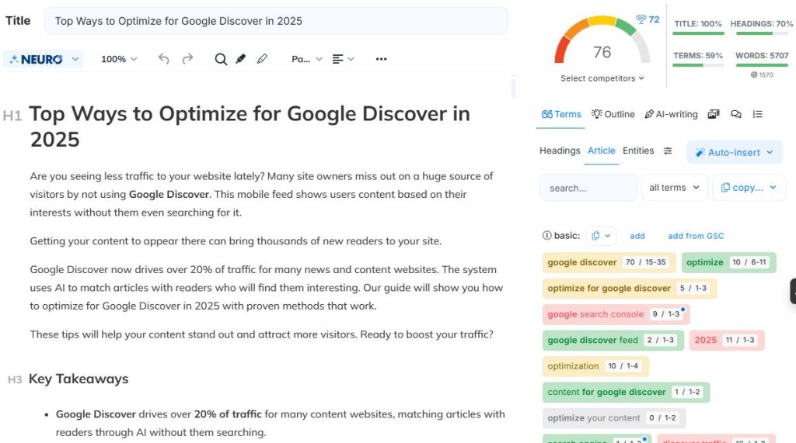Switch to the Terms tab
The width and height of the screenshot is (796, 443).
pyautogui.click(x=561, y=114)
